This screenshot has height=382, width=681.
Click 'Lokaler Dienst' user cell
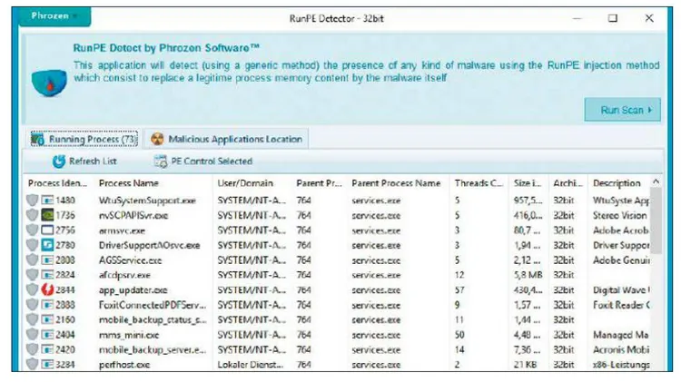click(x=251, y=365)
